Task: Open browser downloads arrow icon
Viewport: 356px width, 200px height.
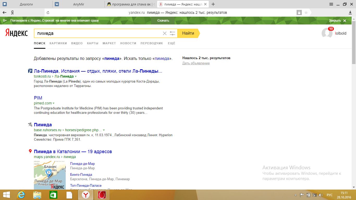Action: coord(350,12)
